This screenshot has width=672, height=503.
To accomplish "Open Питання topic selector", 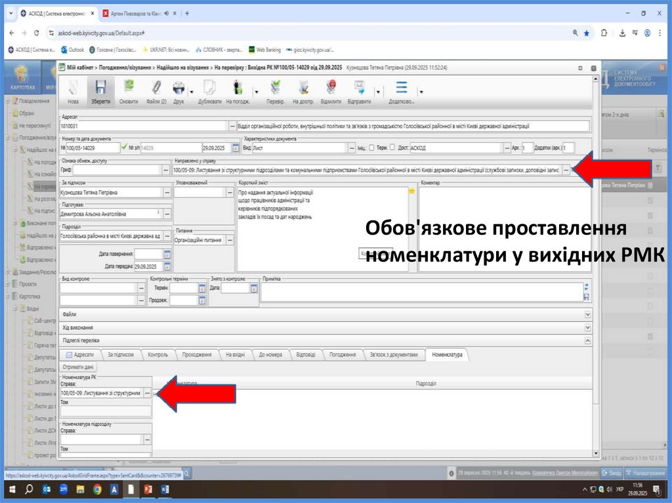I will click(x=230, y=241).
